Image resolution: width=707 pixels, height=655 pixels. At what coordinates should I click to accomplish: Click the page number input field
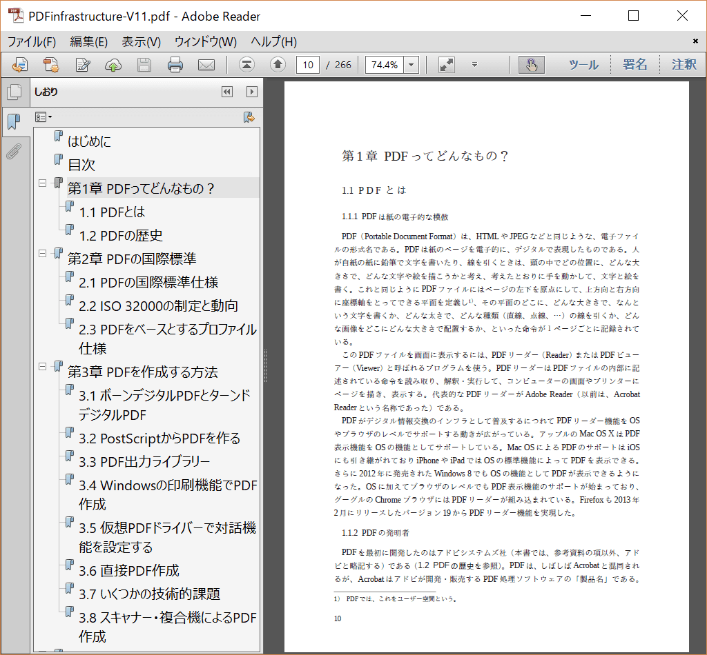[307, 65]
